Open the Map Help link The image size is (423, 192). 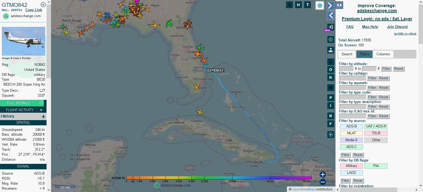pos(370,27)
